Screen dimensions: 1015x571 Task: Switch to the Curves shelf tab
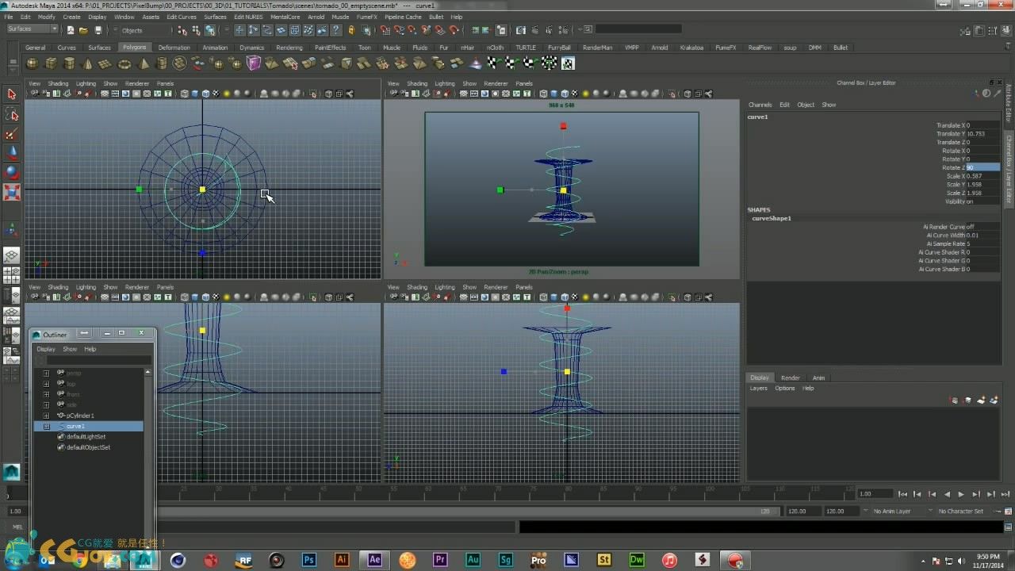(x=67, y=48)
